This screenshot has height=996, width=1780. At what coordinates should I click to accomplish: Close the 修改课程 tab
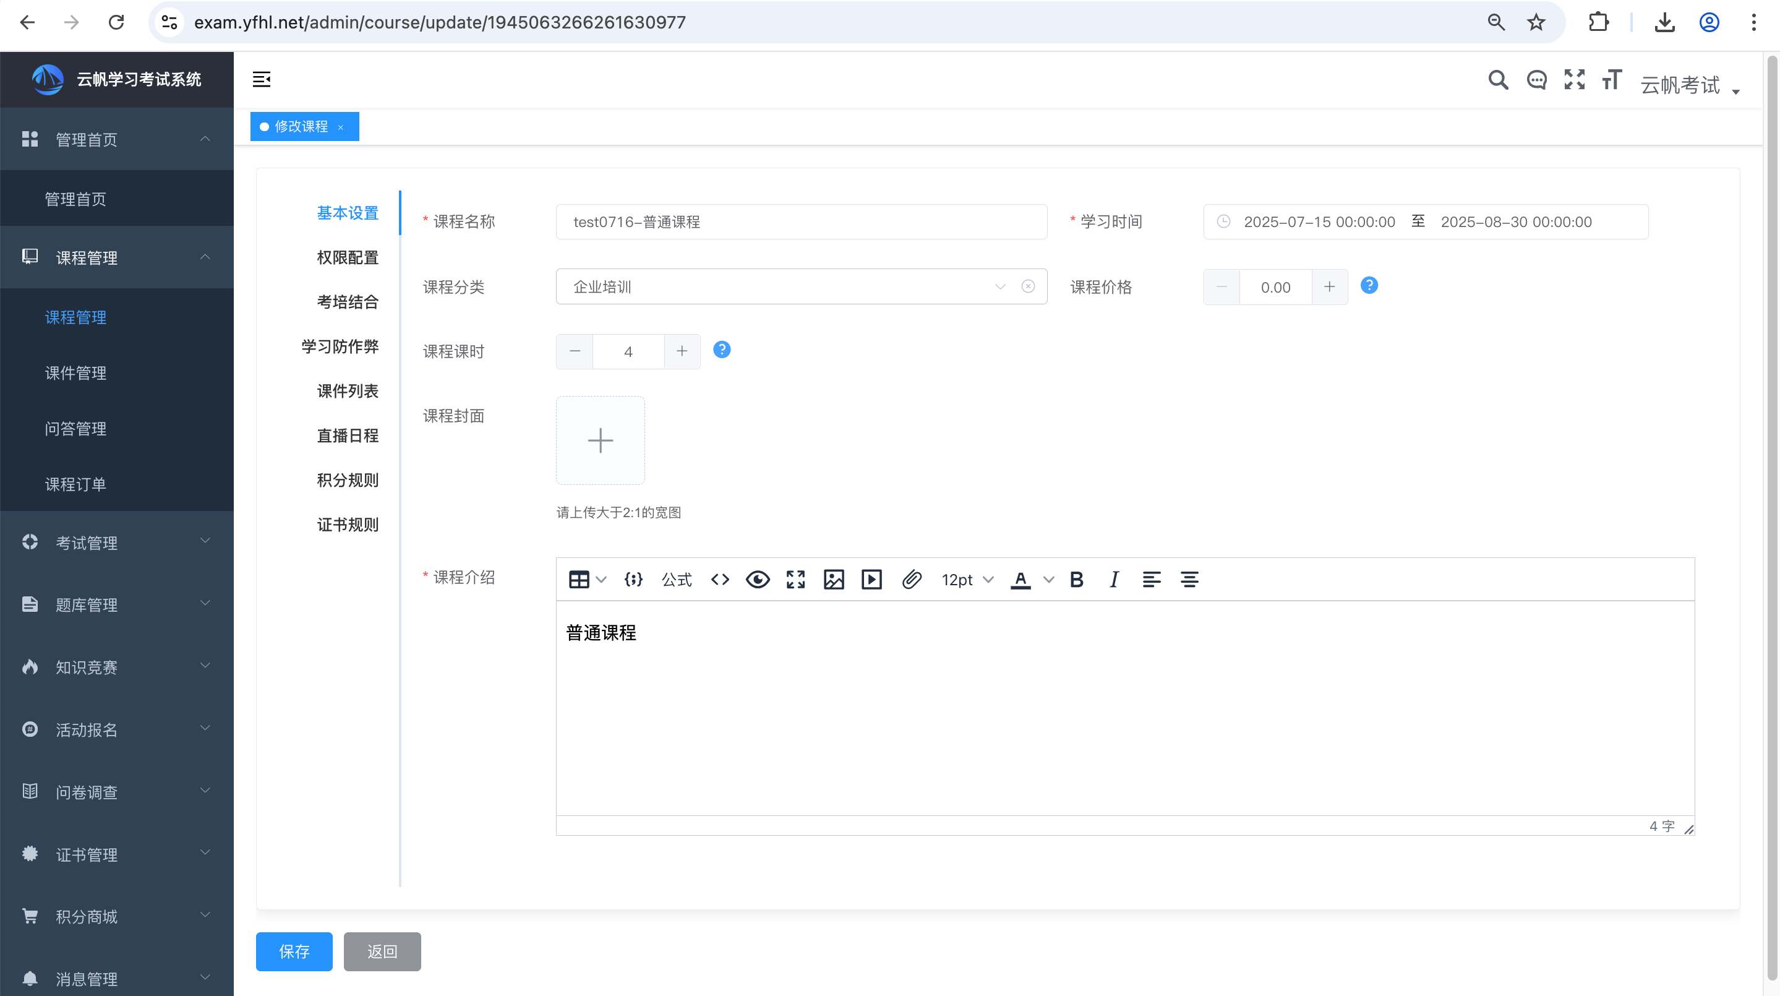tap(341, 127)
